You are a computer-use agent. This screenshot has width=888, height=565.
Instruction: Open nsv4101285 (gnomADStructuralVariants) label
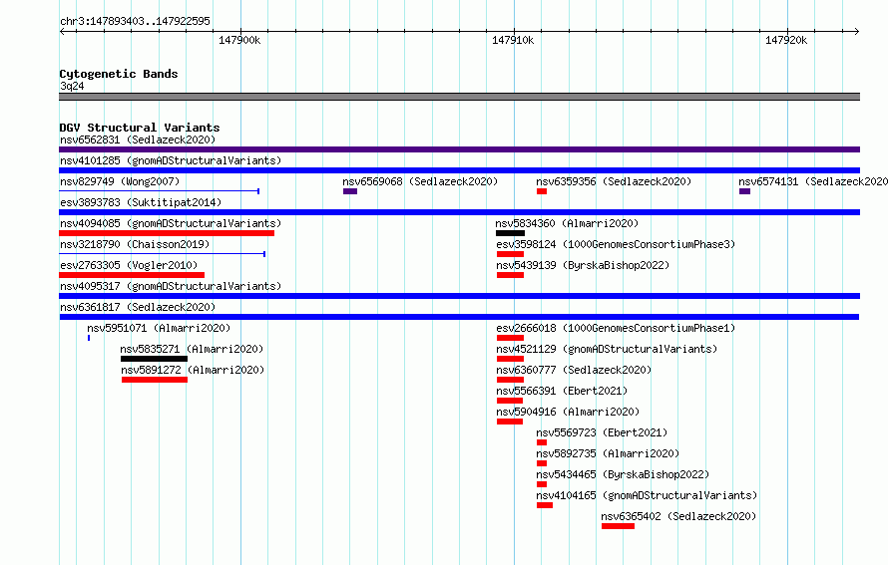tap(171, 160)
